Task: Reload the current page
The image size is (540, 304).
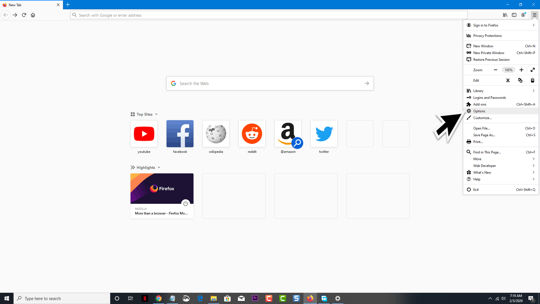Action: click(24, 15)
